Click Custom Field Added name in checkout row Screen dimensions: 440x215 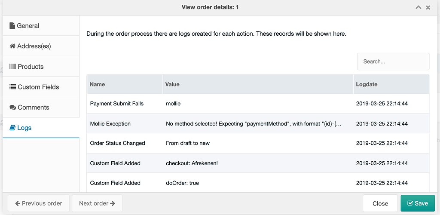click(115, 163)
